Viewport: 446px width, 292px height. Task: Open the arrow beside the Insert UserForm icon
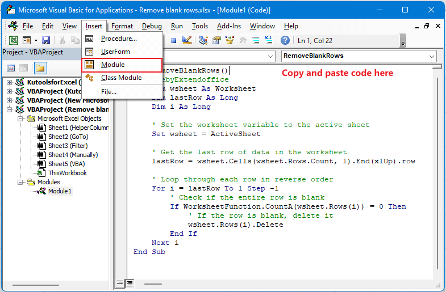click(36, 40)
